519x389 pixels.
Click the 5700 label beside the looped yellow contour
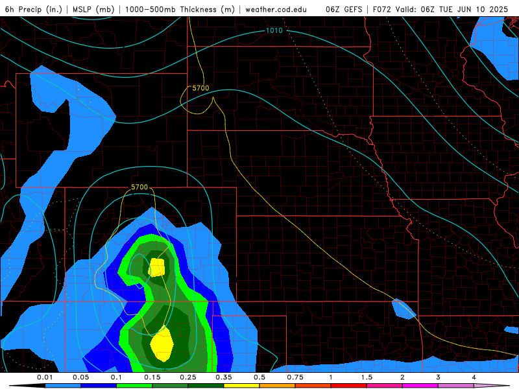click(200, 88)
